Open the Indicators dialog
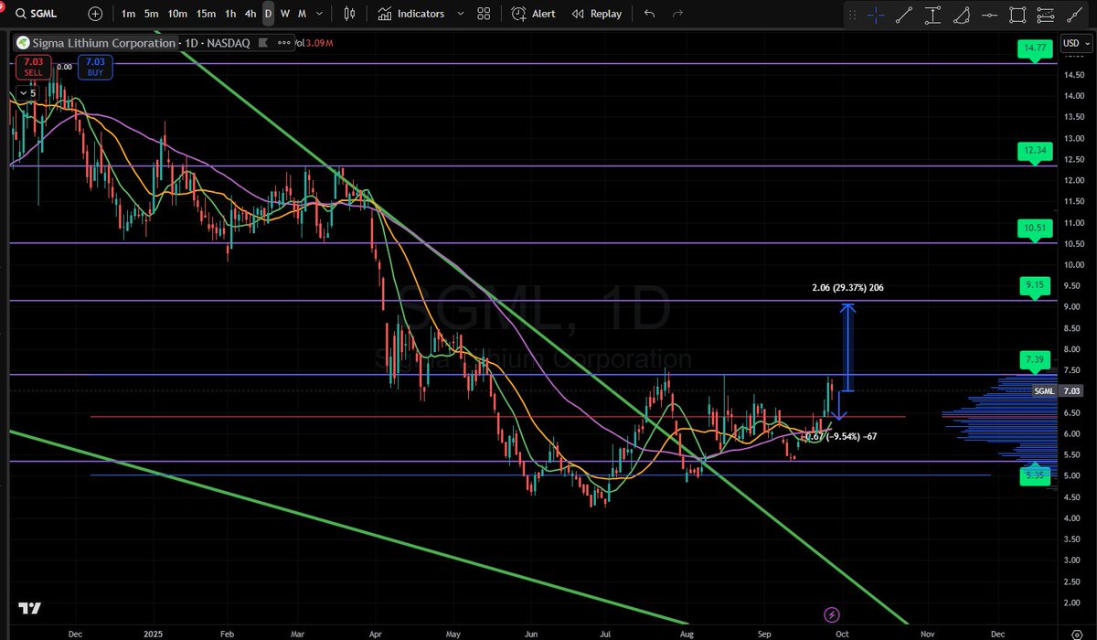Screen dimensions: 1097x640 point(411,14)
